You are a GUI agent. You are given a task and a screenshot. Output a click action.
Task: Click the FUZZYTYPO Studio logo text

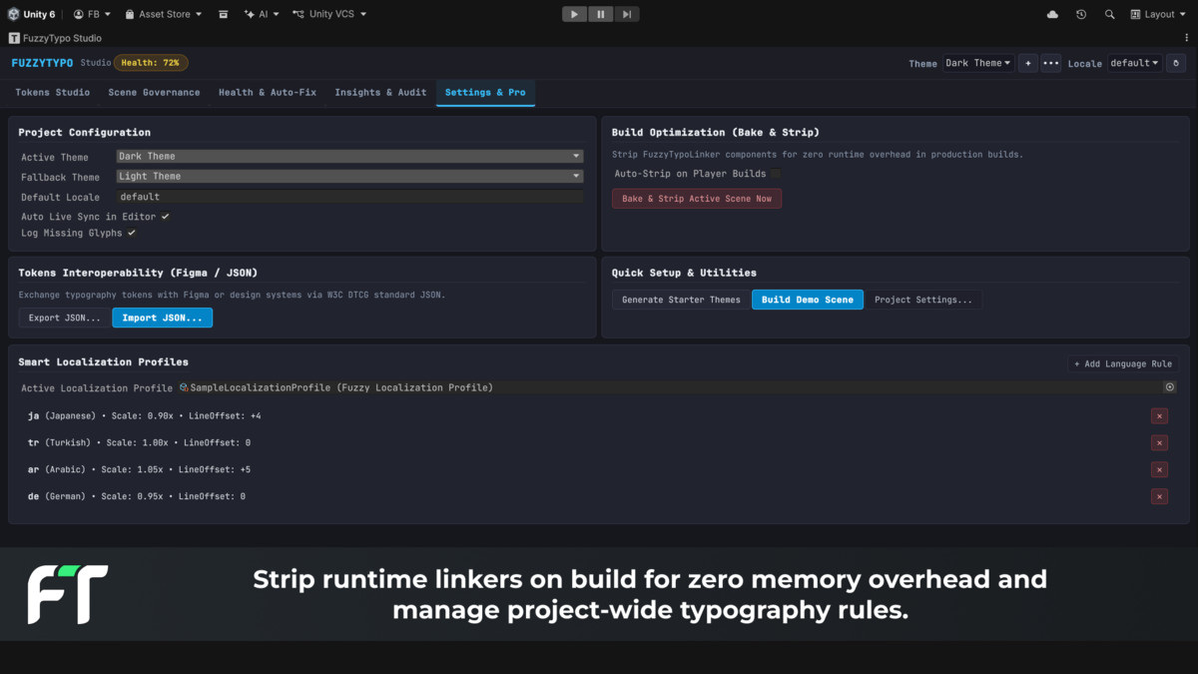tap(61, 63)
